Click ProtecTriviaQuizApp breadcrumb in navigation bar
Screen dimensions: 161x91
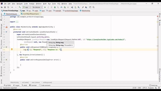tap(10, 11)
